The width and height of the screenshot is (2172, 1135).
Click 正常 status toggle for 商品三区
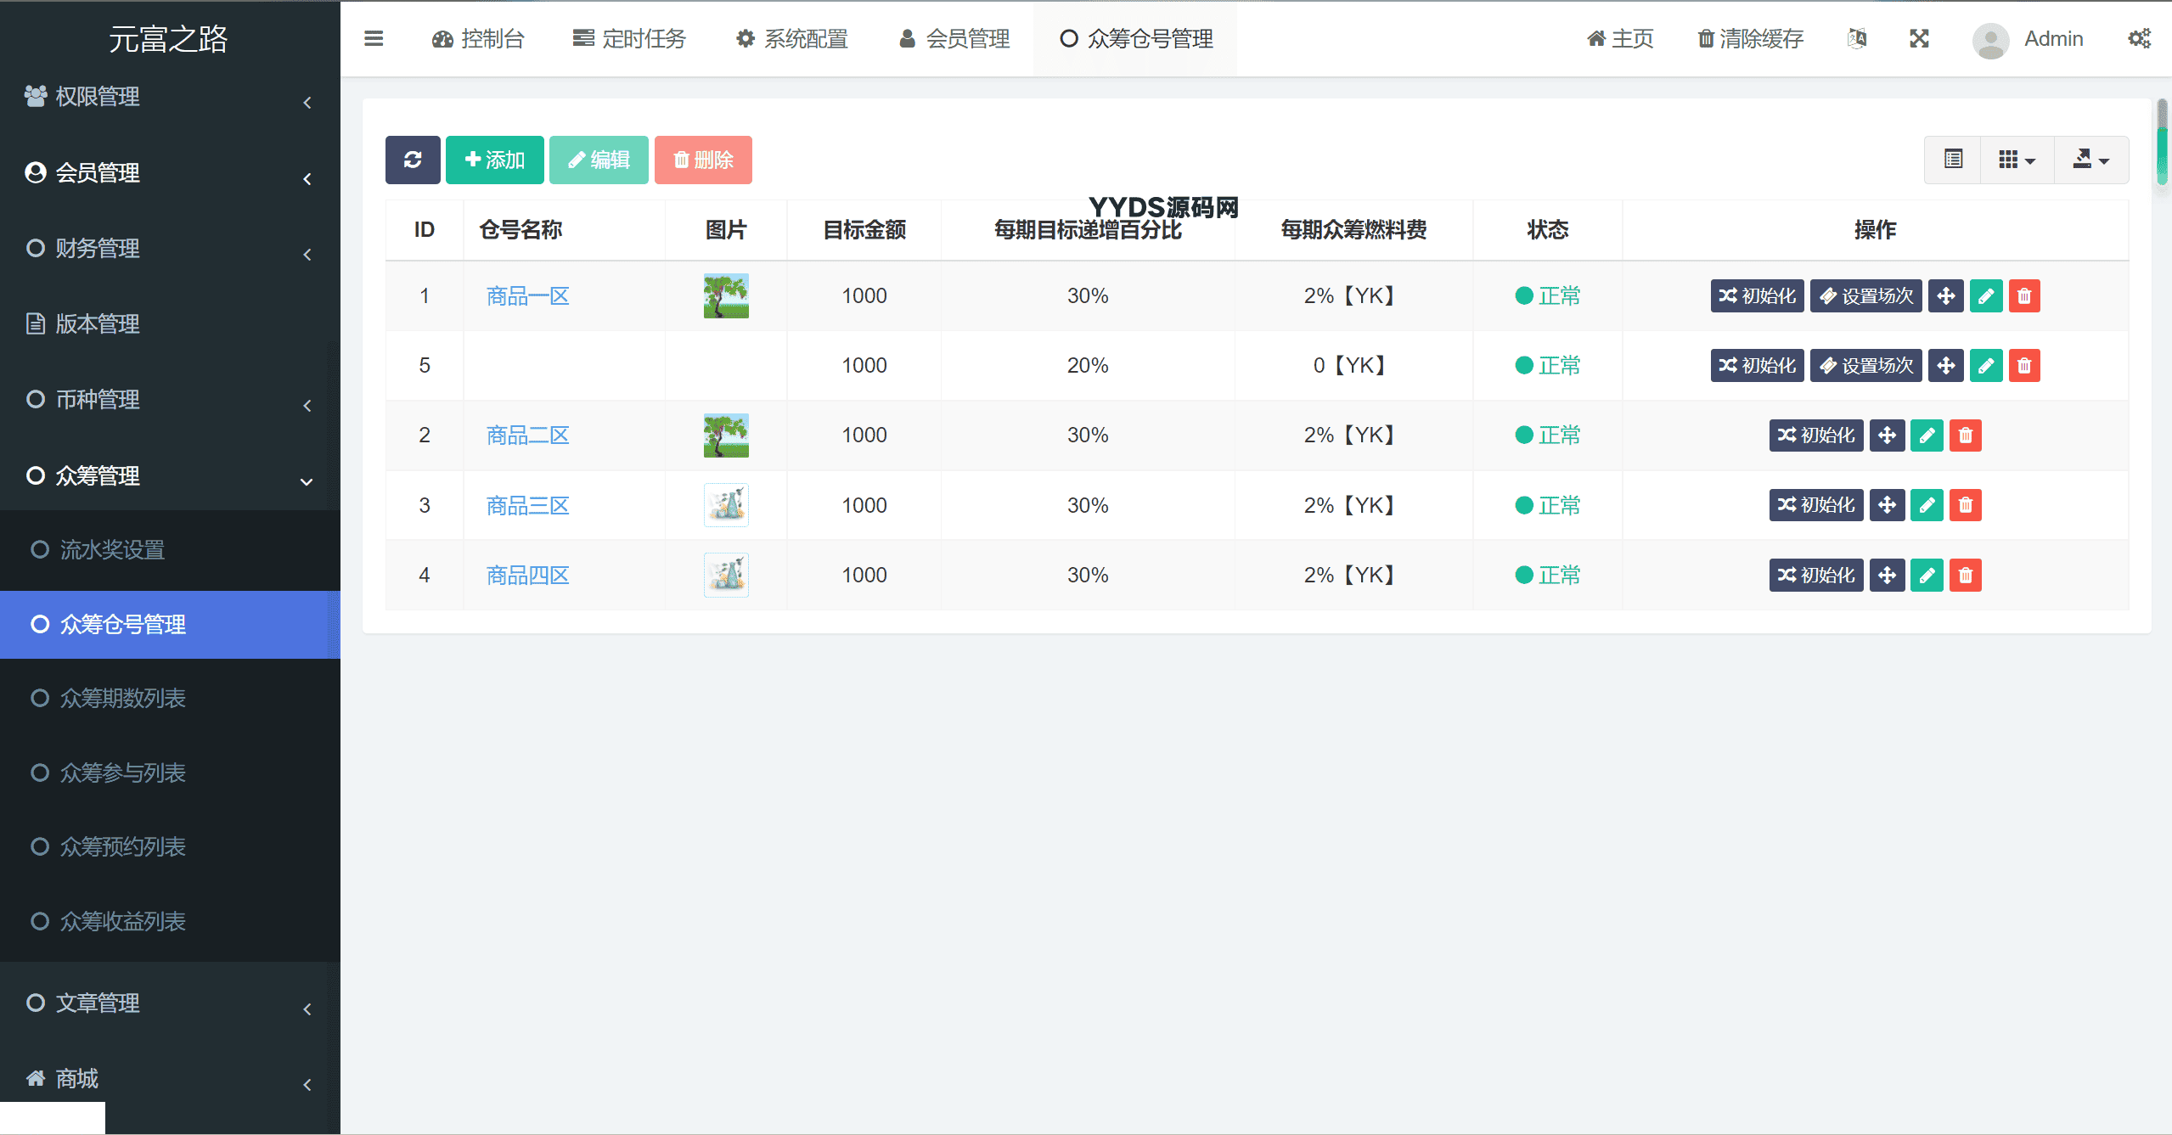tap(1547, 506)
